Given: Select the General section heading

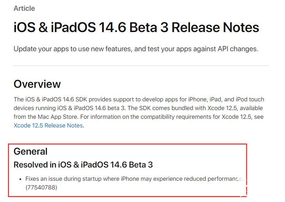Looking at the screenshot, I should click(31, 151).
